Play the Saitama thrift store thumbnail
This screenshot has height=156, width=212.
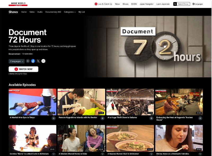coord(130,102)
